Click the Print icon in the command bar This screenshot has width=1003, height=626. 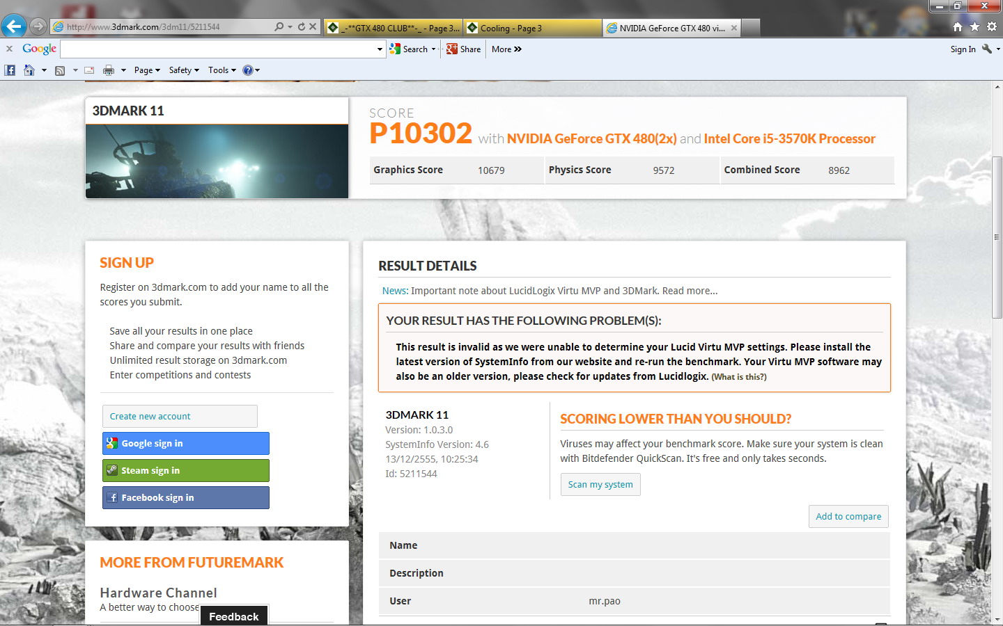click(x=109, y=70)
